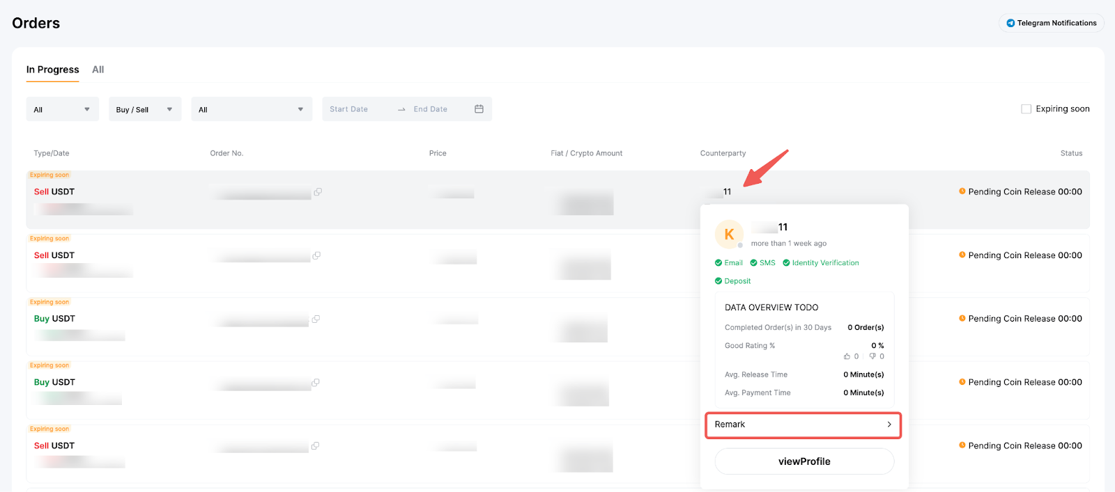Click the thumbs up rating icon

point(847,356)
